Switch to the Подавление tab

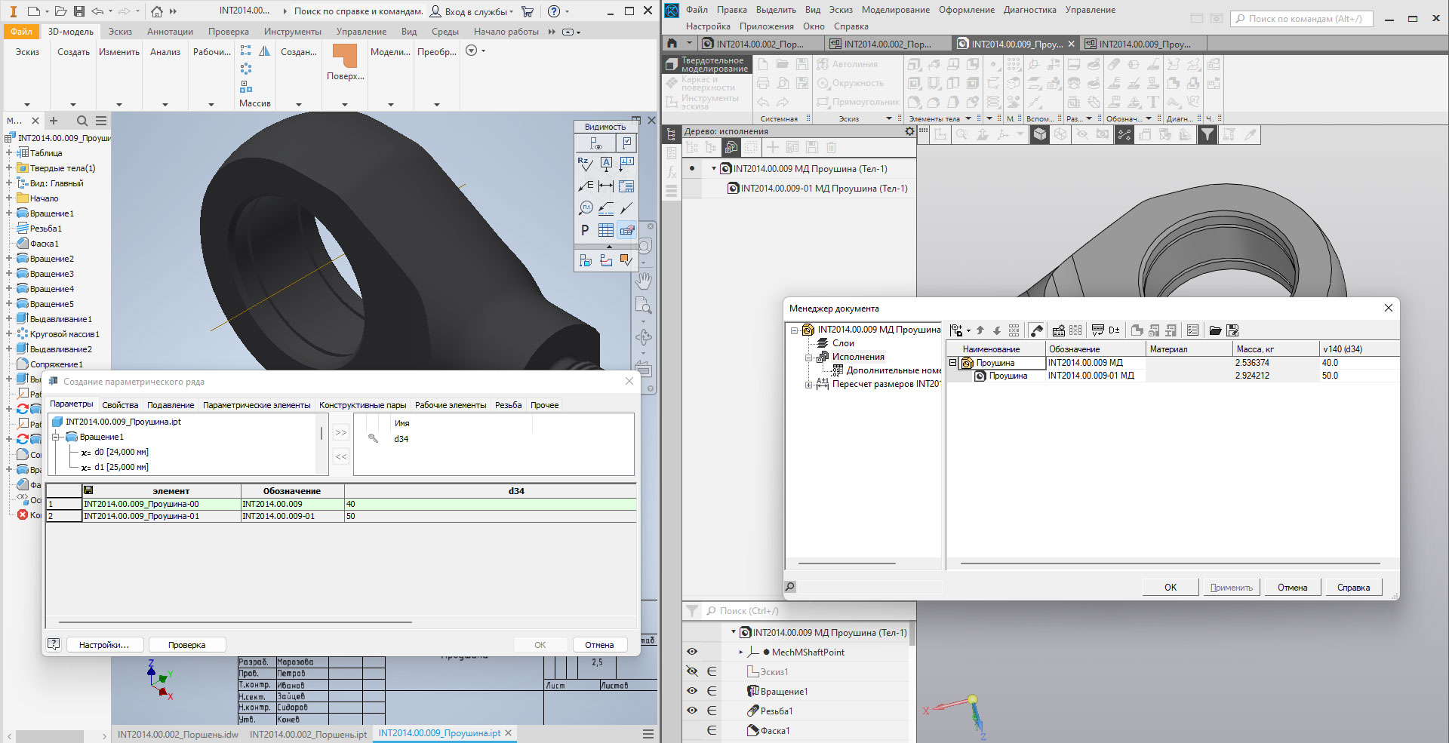[171, 405]
